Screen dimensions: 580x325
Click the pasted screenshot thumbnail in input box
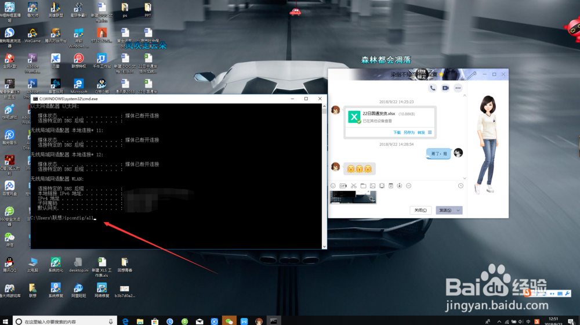click(x=353, y=197)
